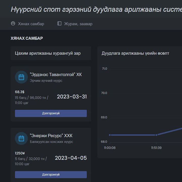182x182 pixels.
Task: Click the dashboard gauge icon beside Хянах самбар
Action: tap(13, 24)
